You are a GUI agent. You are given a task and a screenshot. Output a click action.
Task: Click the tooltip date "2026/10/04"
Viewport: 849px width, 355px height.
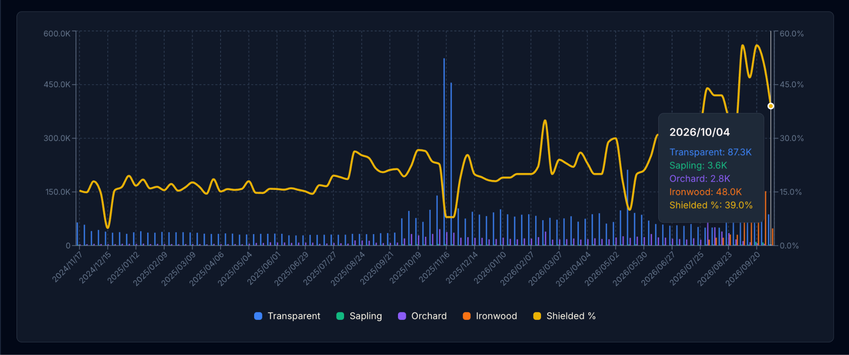700,132
